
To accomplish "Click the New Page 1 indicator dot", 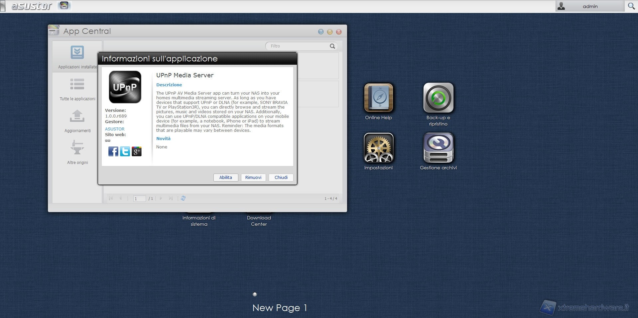I will pyautogui.click(x=255, y=294).
